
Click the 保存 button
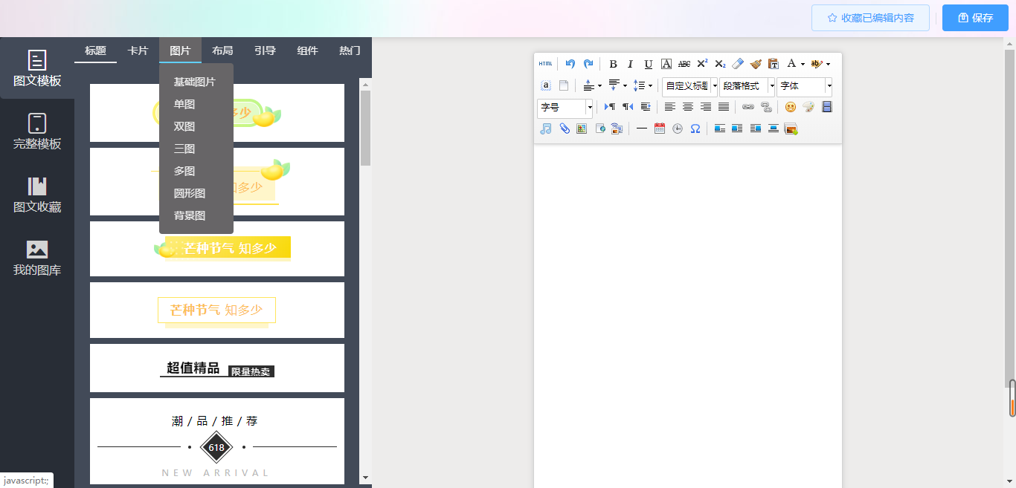click(975, 18)
